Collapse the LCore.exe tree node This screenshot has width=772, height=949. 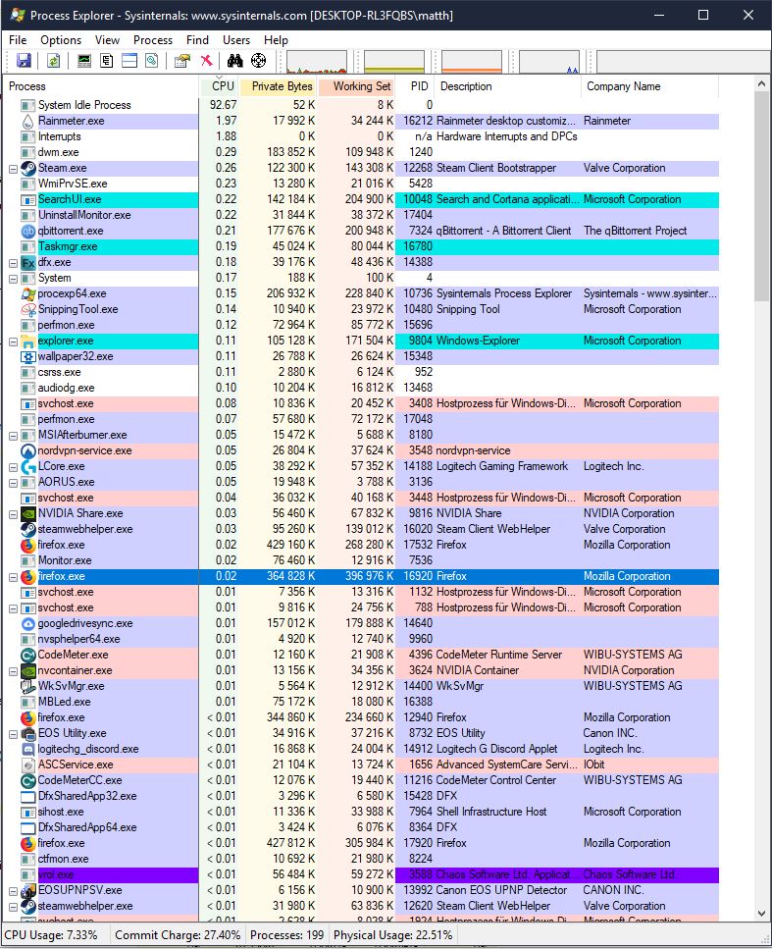(13, 467)
